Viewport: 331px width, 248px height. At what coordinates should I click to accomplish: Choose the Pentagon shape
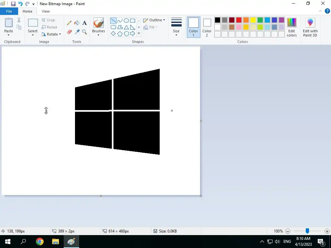point(120,34)
